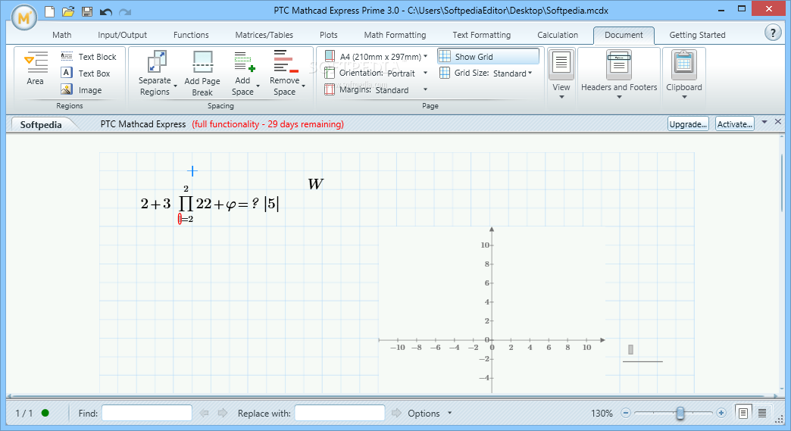
Task: Expand the Remove Space dropdown arrow
Action: [303, 86]
